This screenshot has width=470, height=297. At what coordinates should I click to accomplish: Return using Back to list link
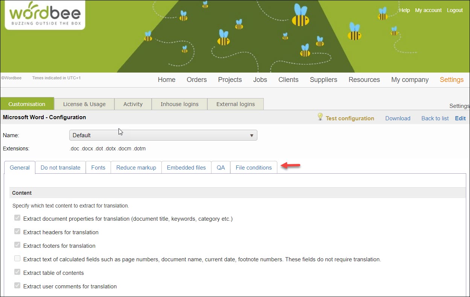click(435, 118)
